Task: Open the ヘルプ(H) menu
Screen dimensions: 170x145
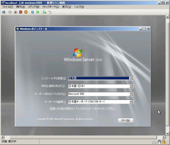Action: [79, 7]
